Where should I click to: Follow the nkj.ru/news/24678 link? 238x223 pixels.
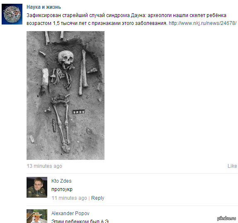pyautogui.click(x=203, y=23)
